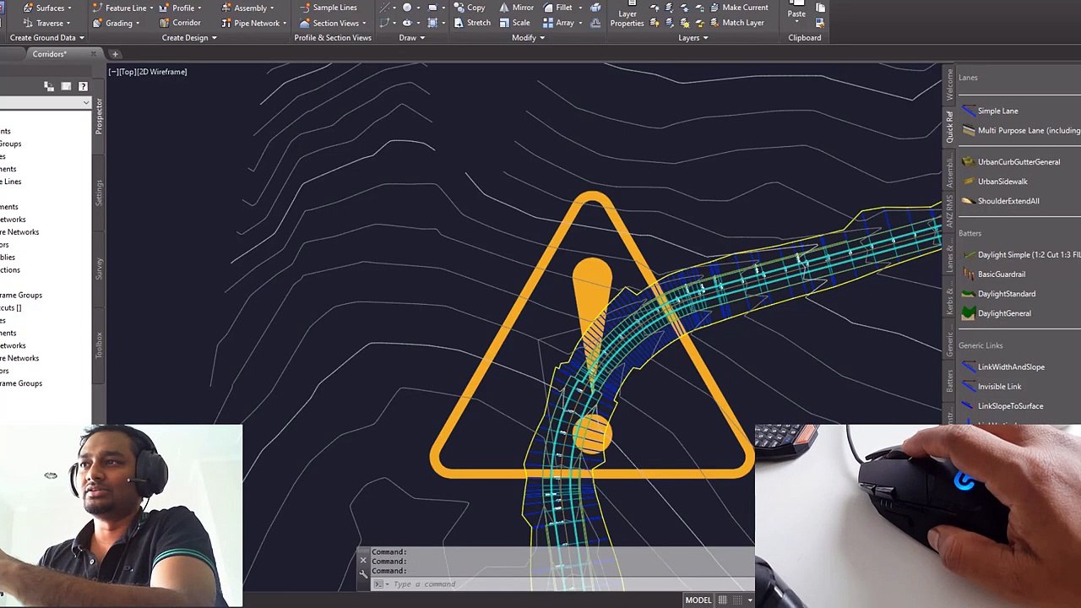1081x608 pixels.
Task: Expand the Layers panel dropdown
Action: point(693,38)
